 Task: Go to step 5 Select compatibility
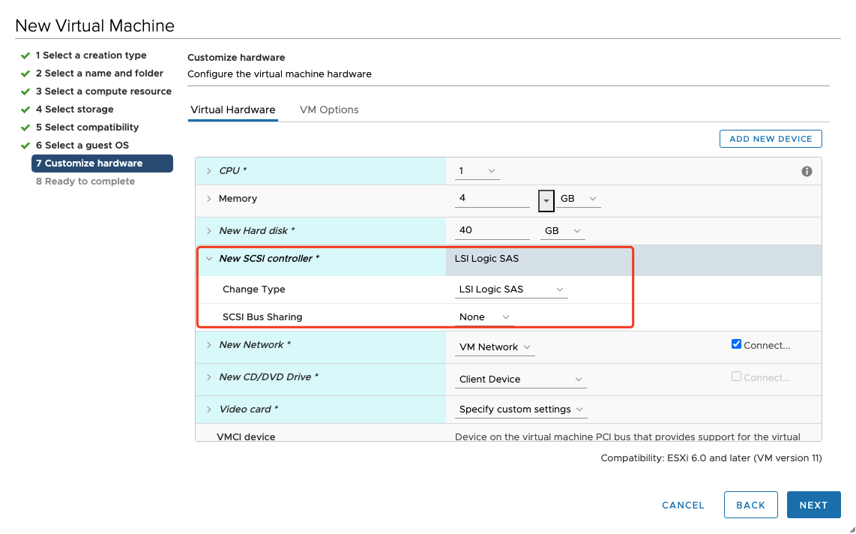tap(88, 127)
